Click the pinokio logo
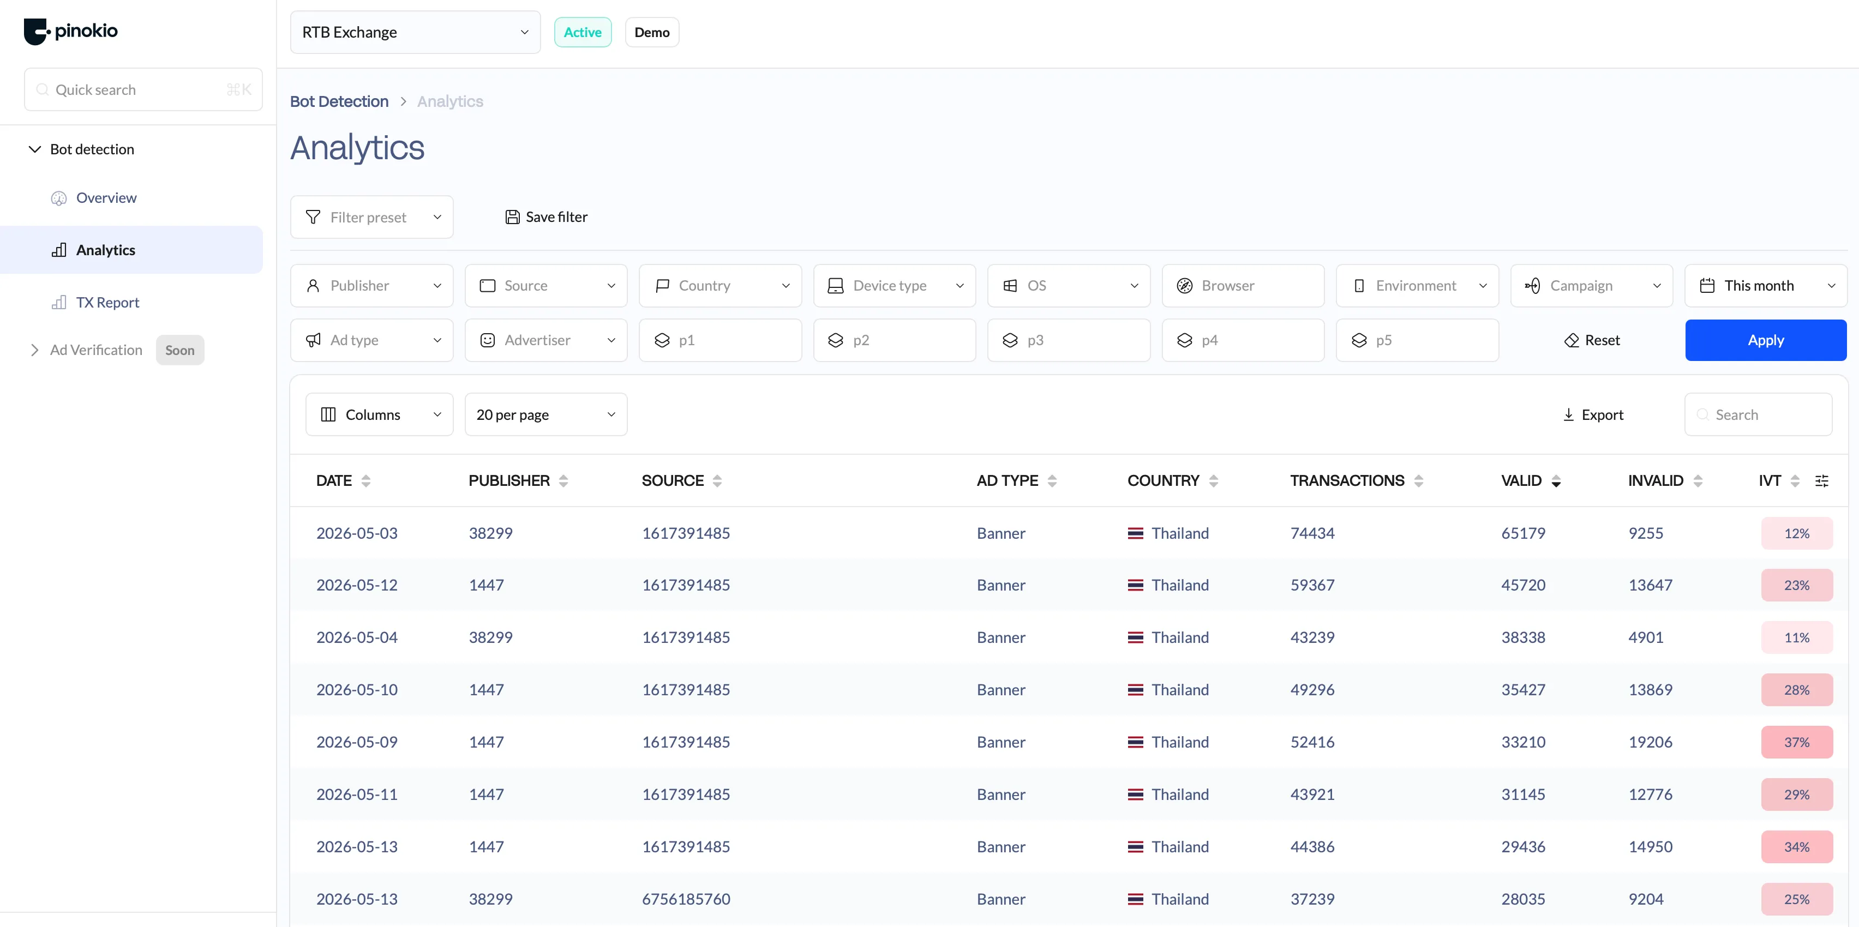Viewport: 1859px width, 927px height. coord(71,31)
